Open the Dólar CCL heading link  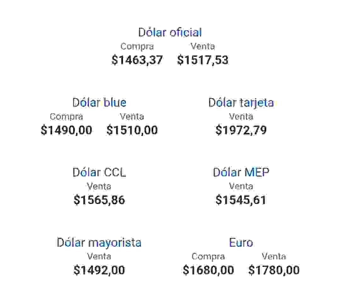coord(99,172)
